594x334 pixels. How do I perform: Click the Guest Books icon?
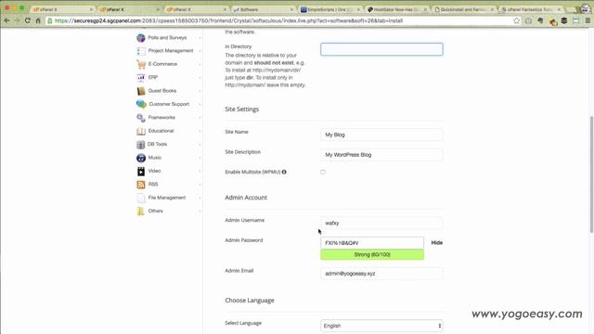coord(141,91)
